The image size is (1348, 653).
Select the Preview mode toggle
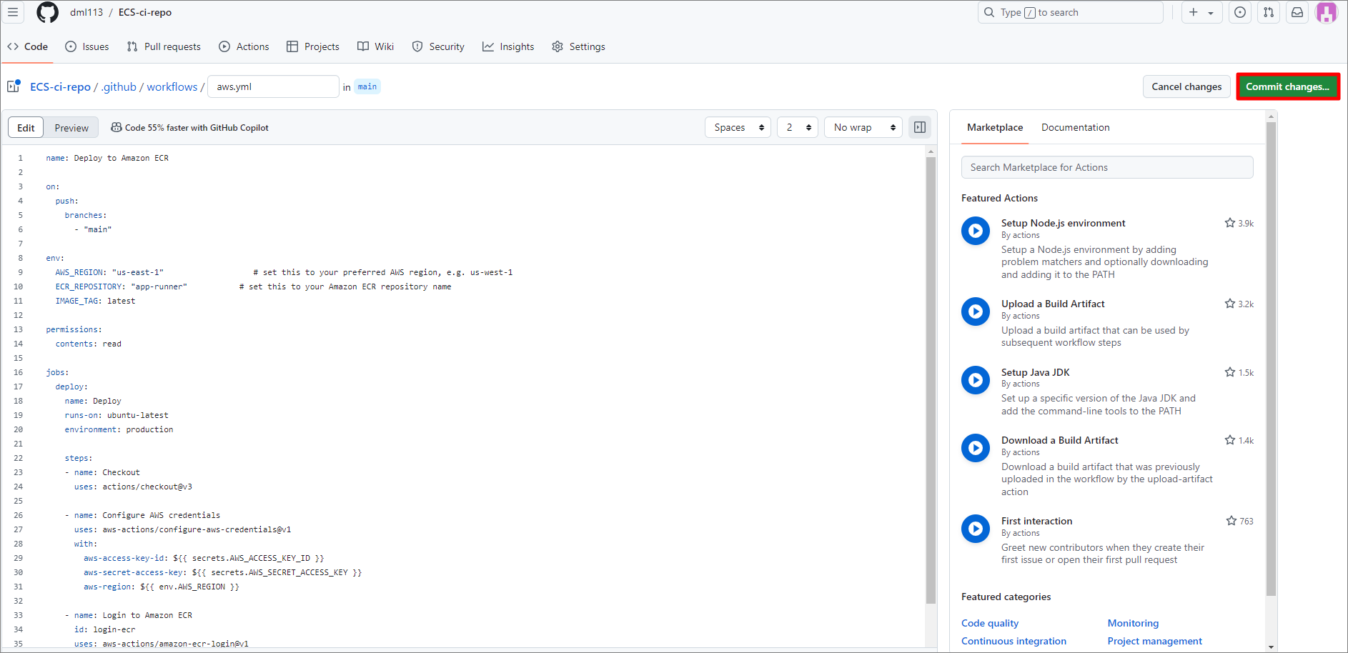[71, 128]
